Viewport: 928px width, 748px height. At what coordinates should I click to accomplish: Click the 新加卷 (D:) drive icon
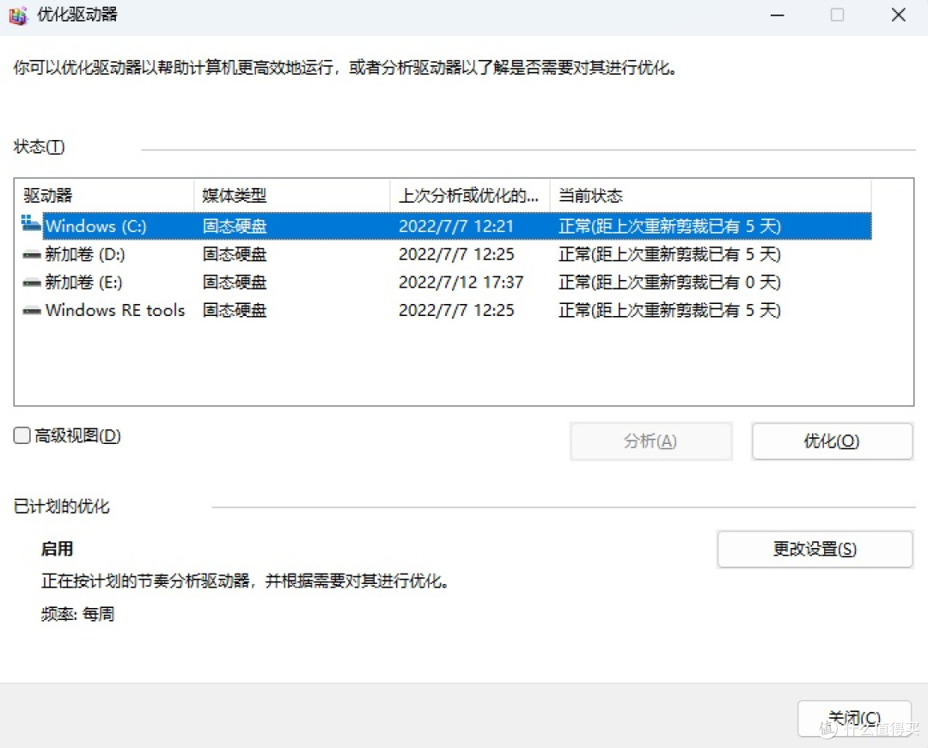click(32, 255)
